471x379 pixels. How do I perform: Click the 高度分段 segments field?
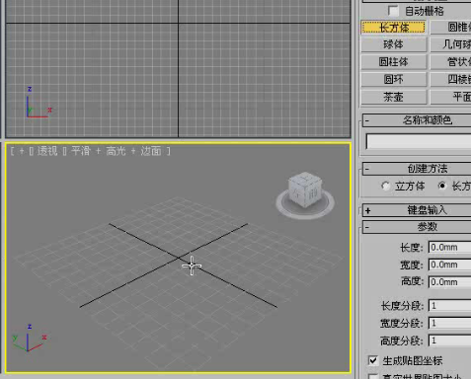click(x=449, y=341)
